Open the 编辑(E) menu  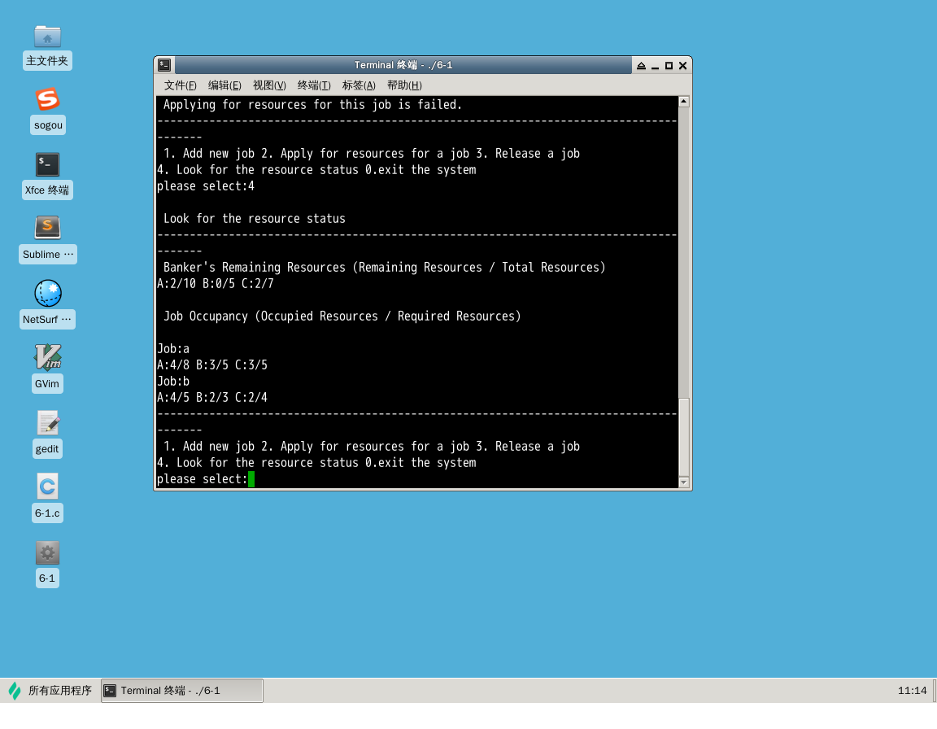[x=224, y=85]
